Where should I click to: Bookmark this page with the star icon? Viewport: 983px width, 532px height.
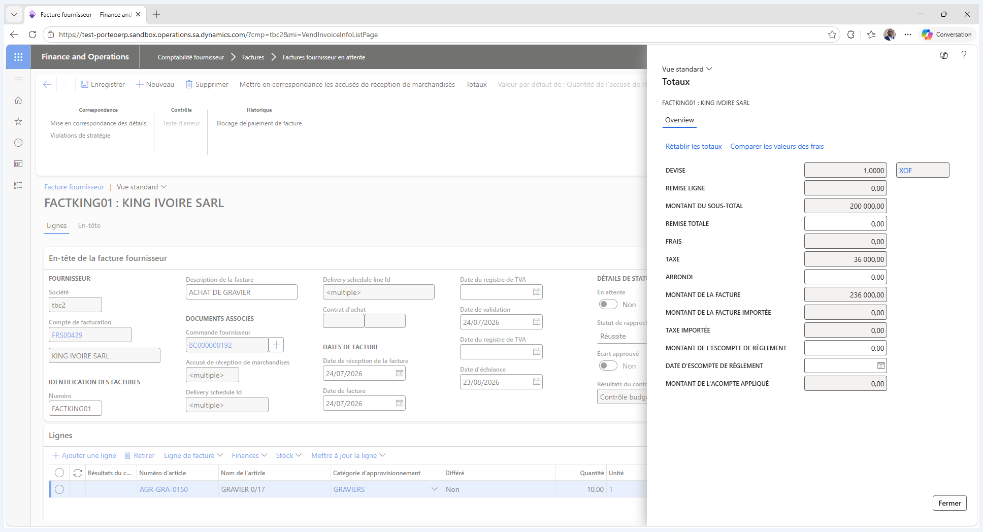pos(832,35)
